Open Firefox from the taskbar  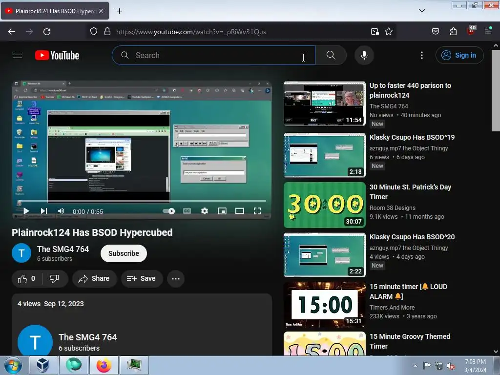pos(104,365)
